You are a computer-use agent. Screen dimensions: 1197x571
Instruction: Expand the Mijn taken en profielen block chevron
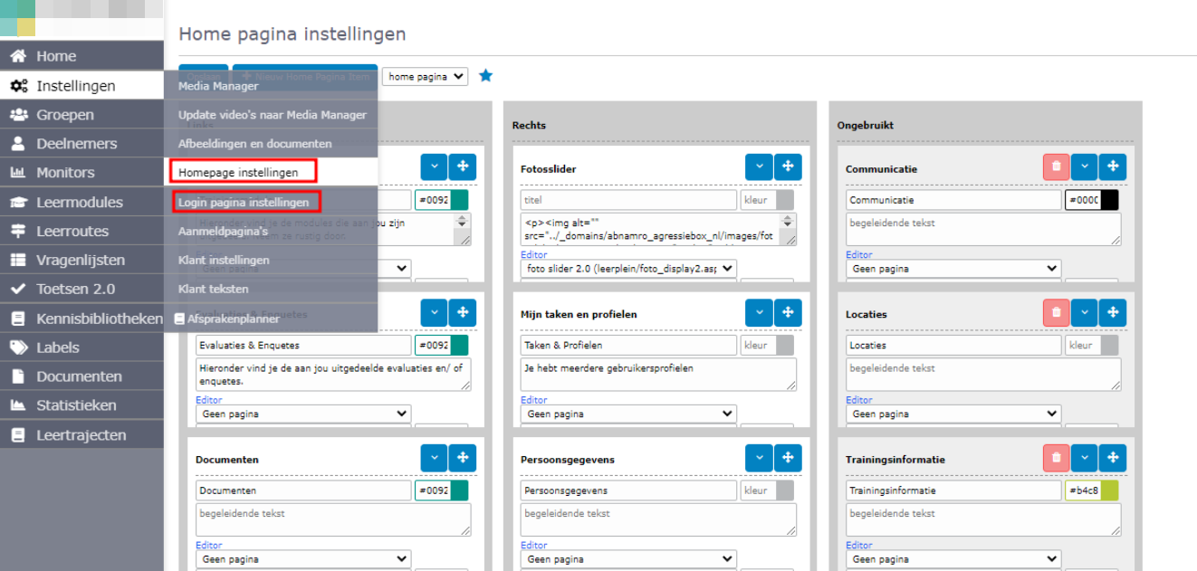(759, 313)
